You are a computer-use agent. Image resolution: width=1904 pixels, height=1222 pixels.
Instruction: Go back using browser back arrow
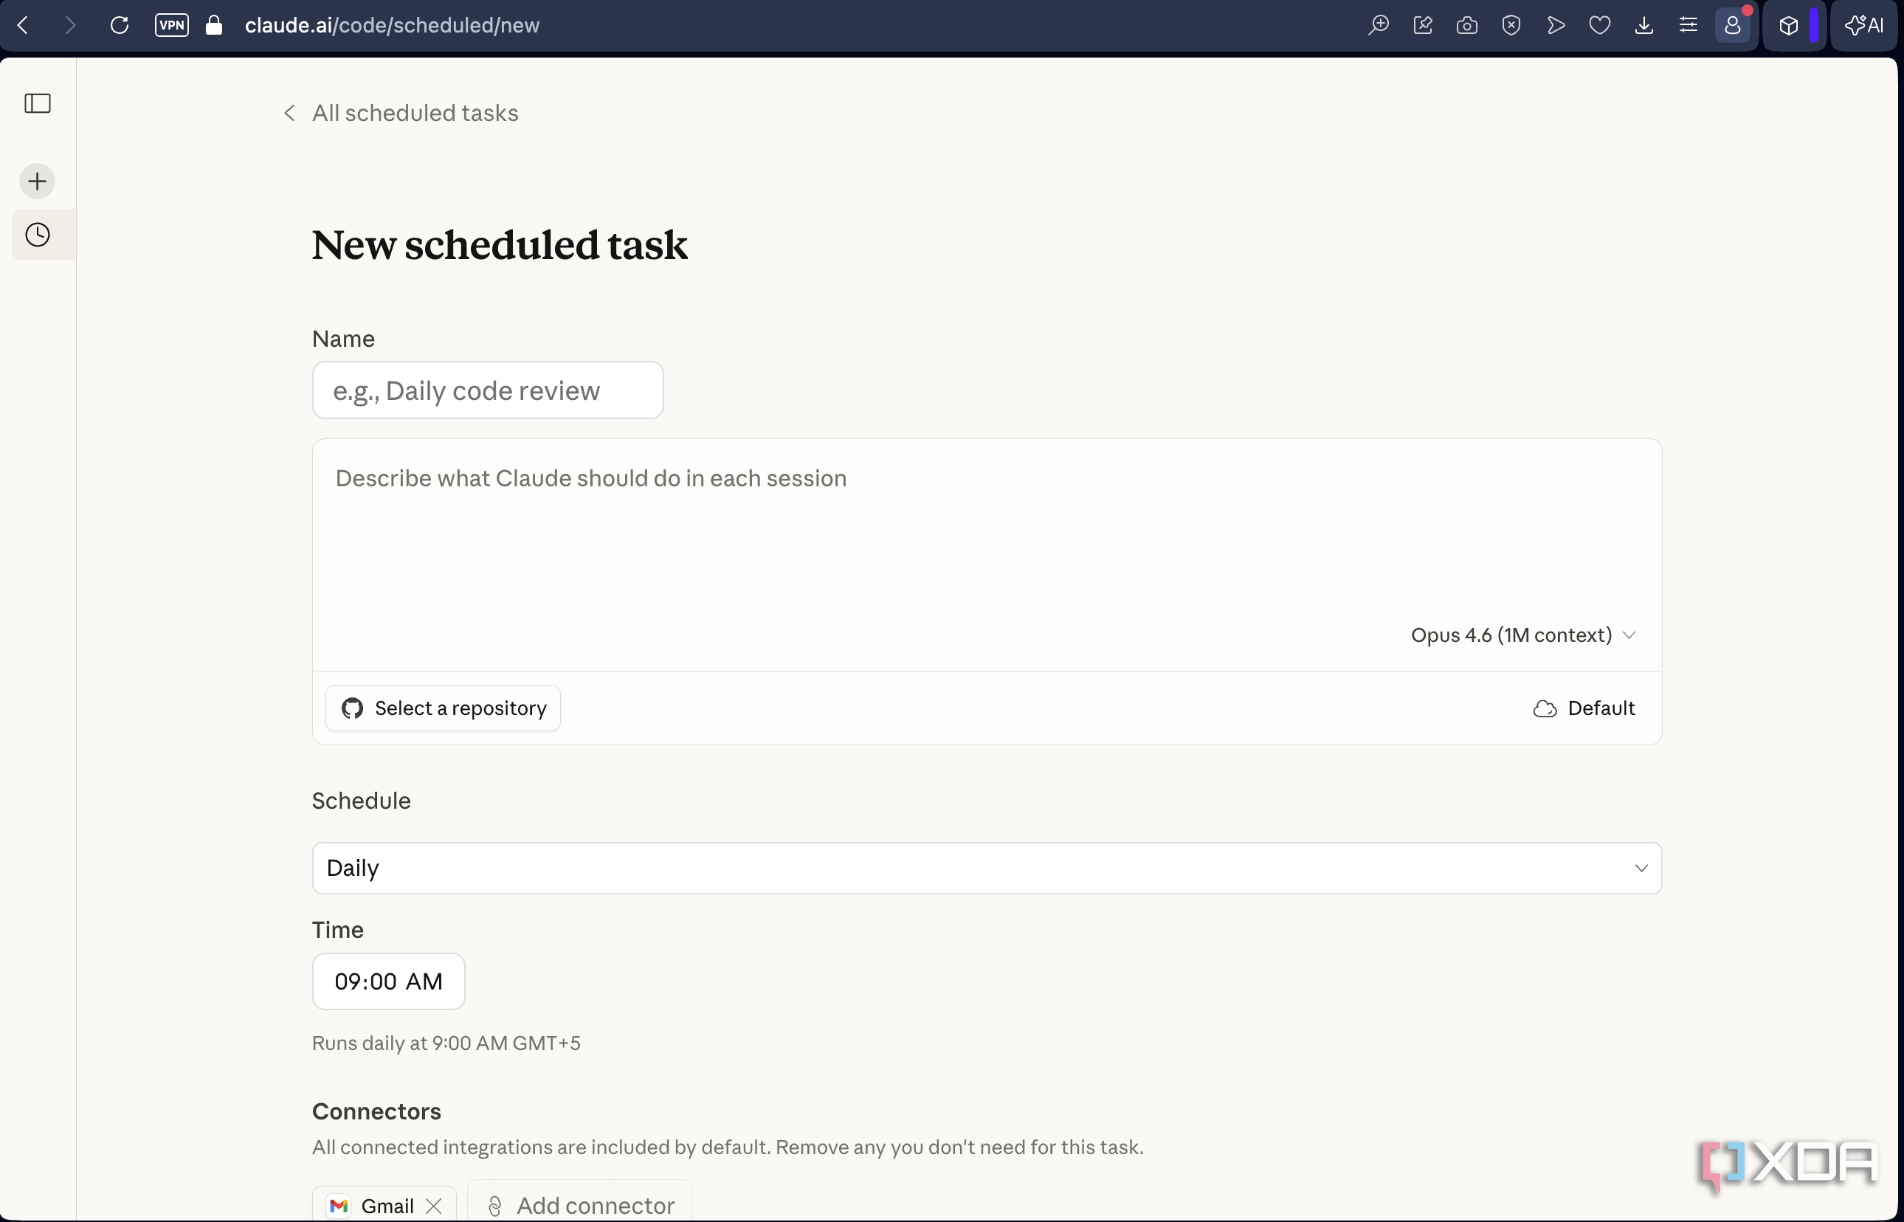click(23, 25)
